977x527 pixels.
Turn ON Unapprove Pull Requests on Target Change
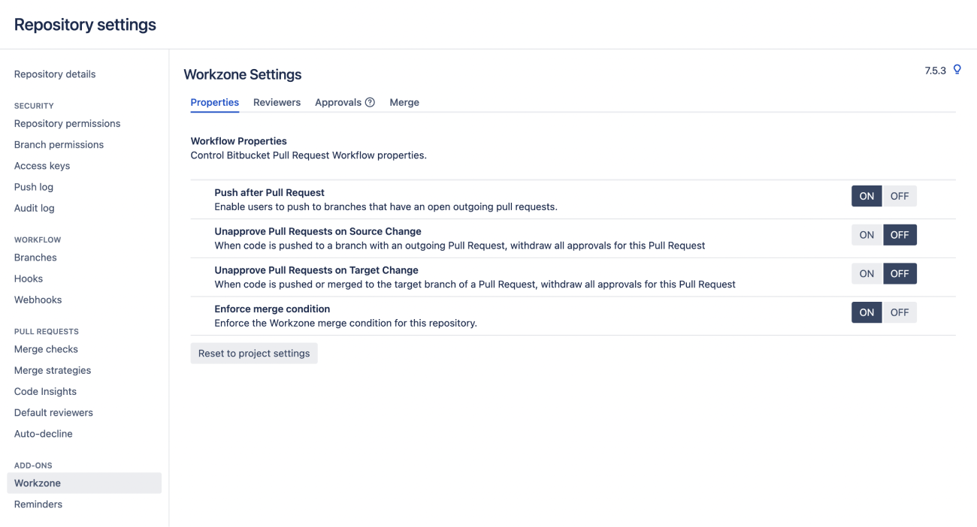pos(867,274)
